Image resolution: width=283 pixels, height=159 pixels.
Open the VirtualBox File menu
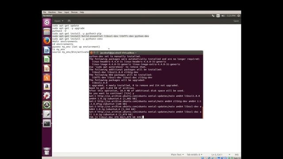44,12
